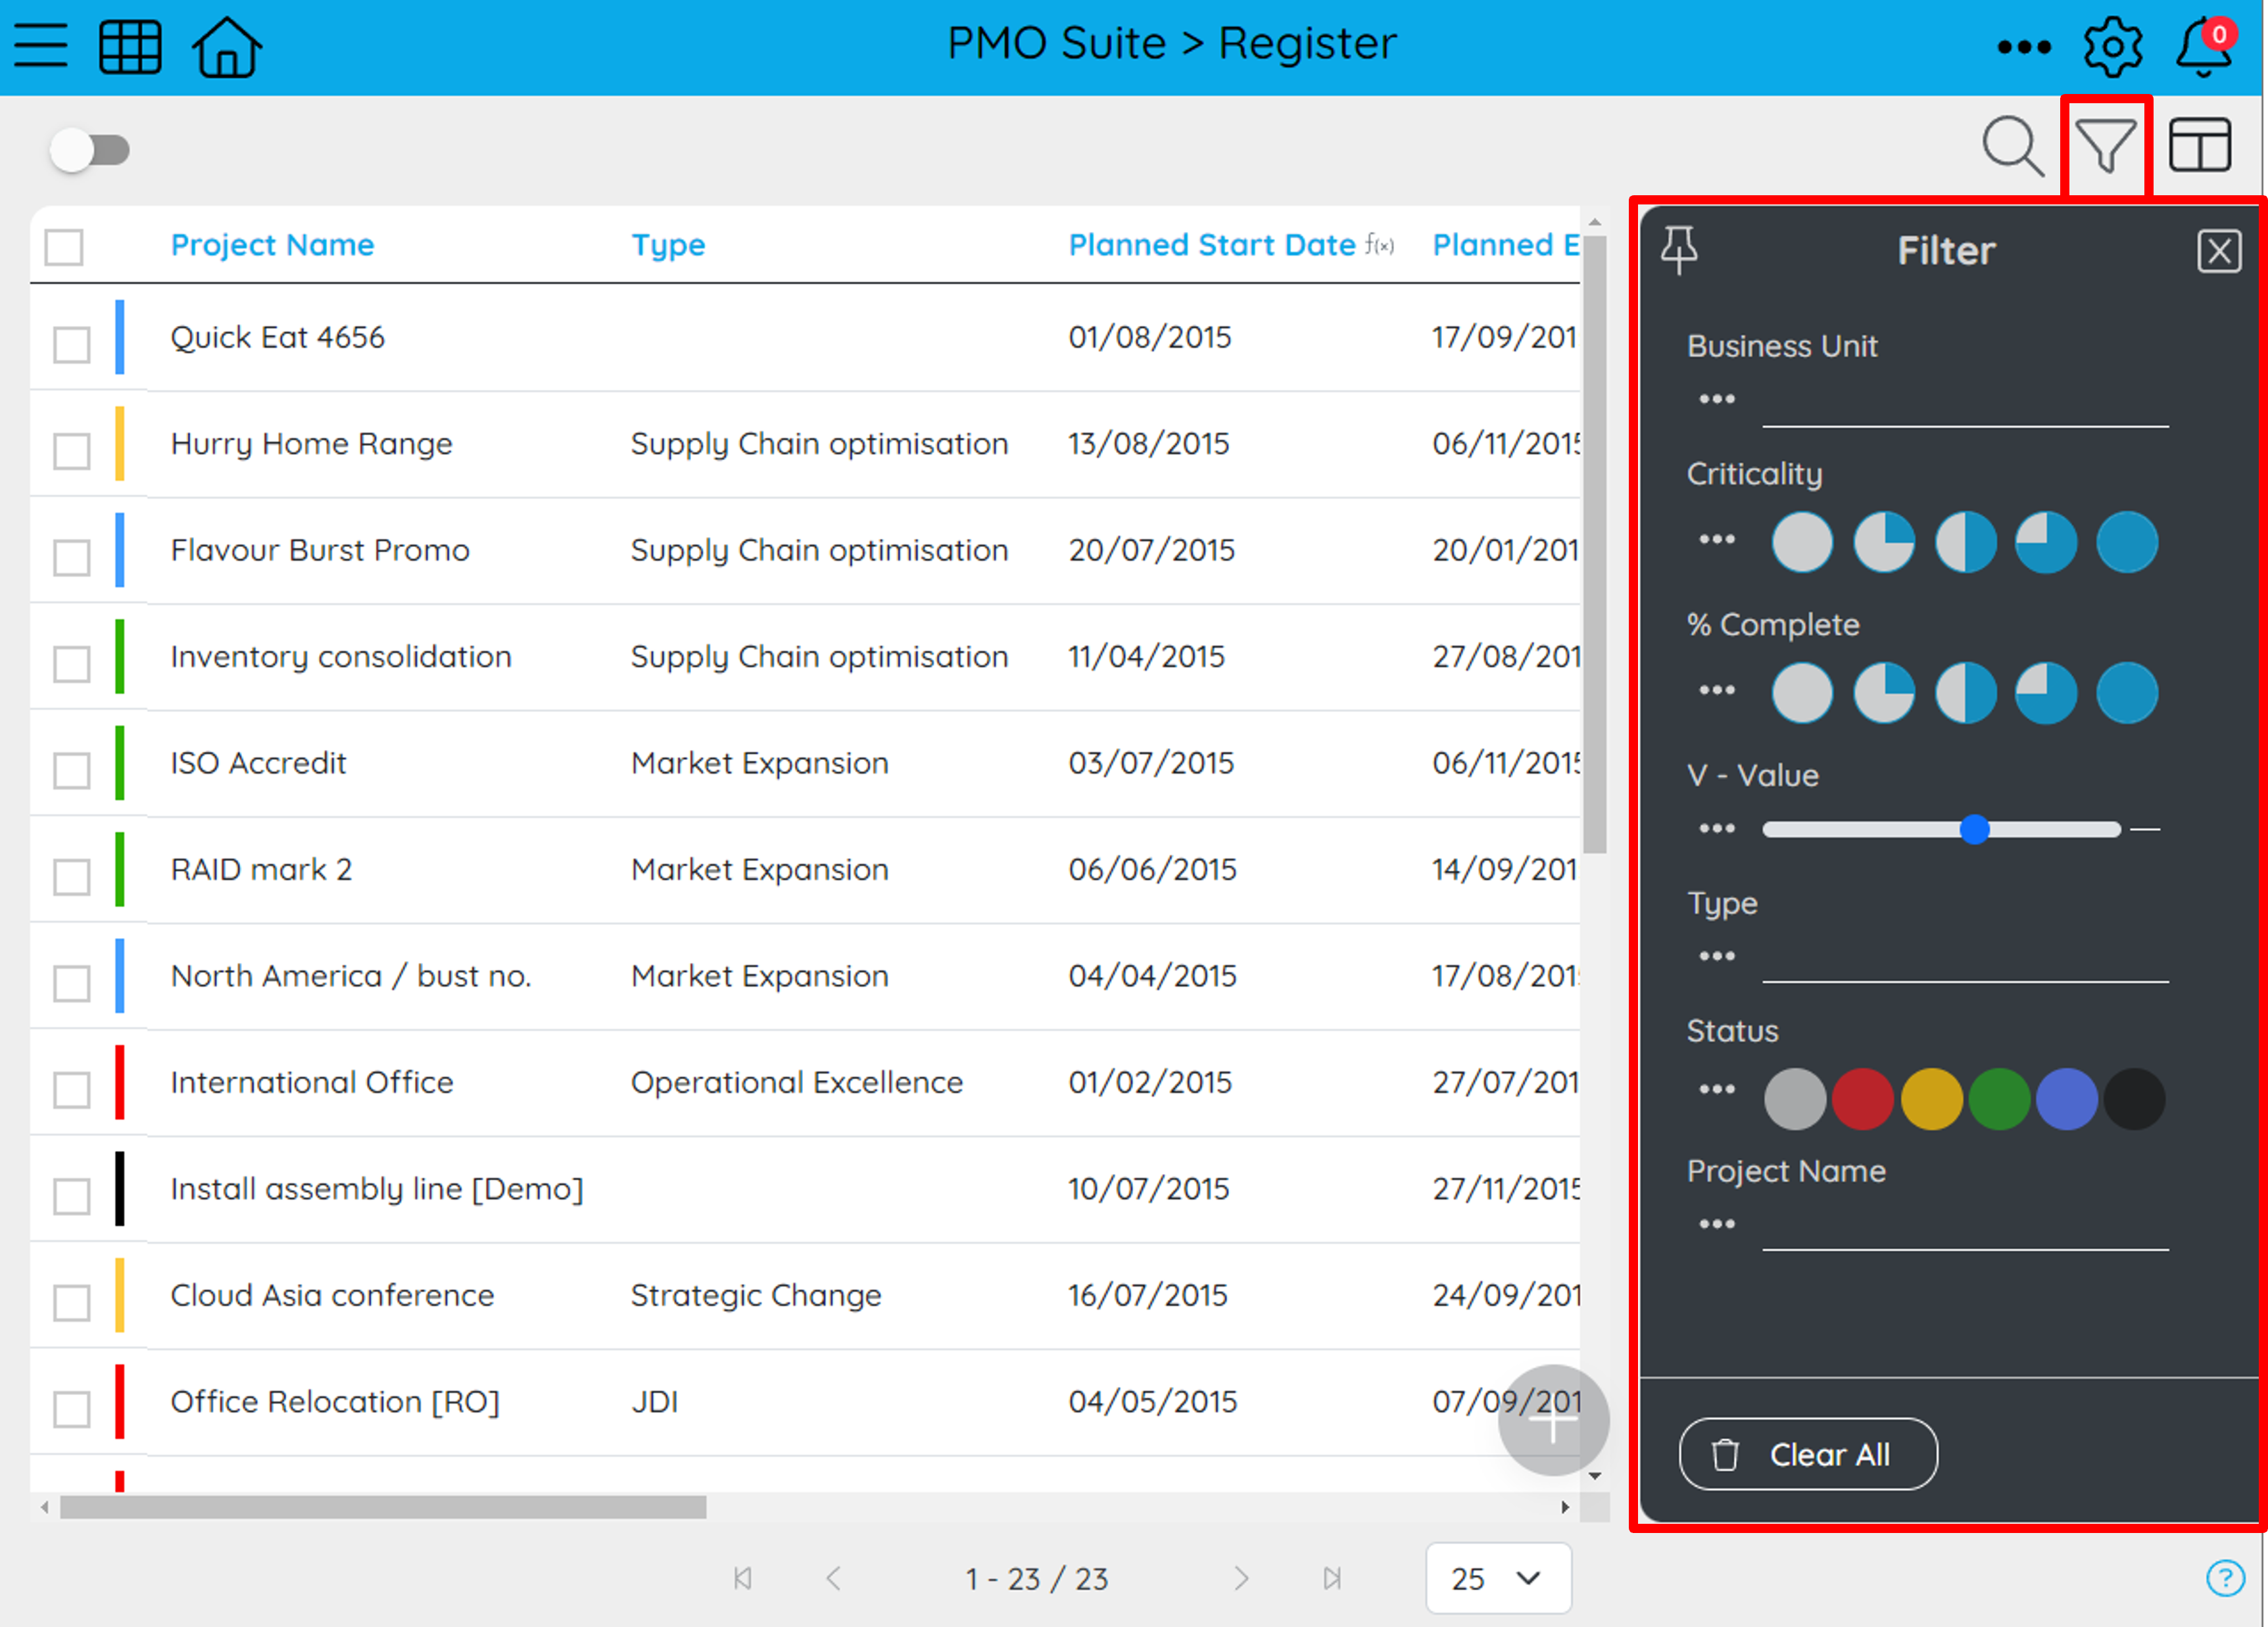Go to the next page
Viewport: 2268px width, 1627px height.
[1241, 1578]
